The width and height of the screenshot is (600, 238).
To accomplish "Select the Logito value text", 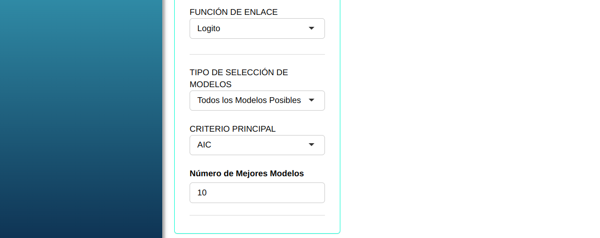I will click(209, 28).
